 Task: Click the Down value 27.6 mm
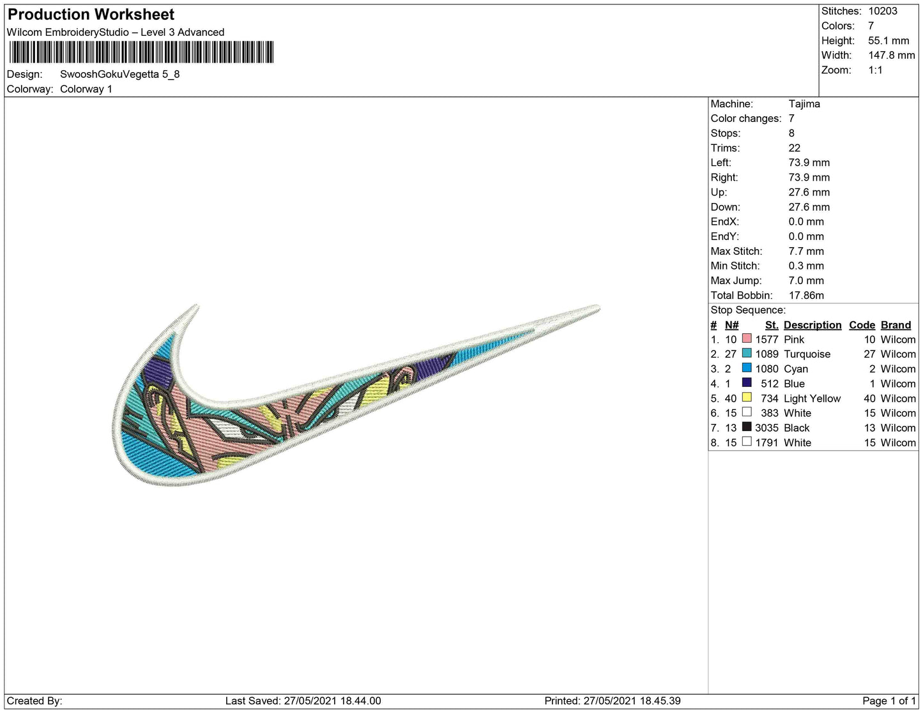point(809,206)
